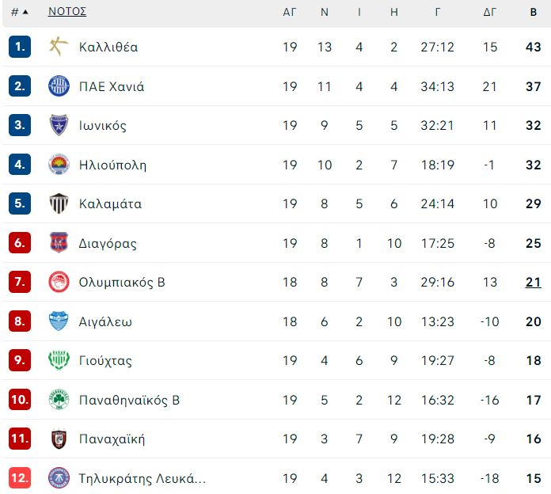The height and width of the screenshot is (494, 551).
Task: Select the Ολυμπιακός Β red crest
Action: pos(59,282)
